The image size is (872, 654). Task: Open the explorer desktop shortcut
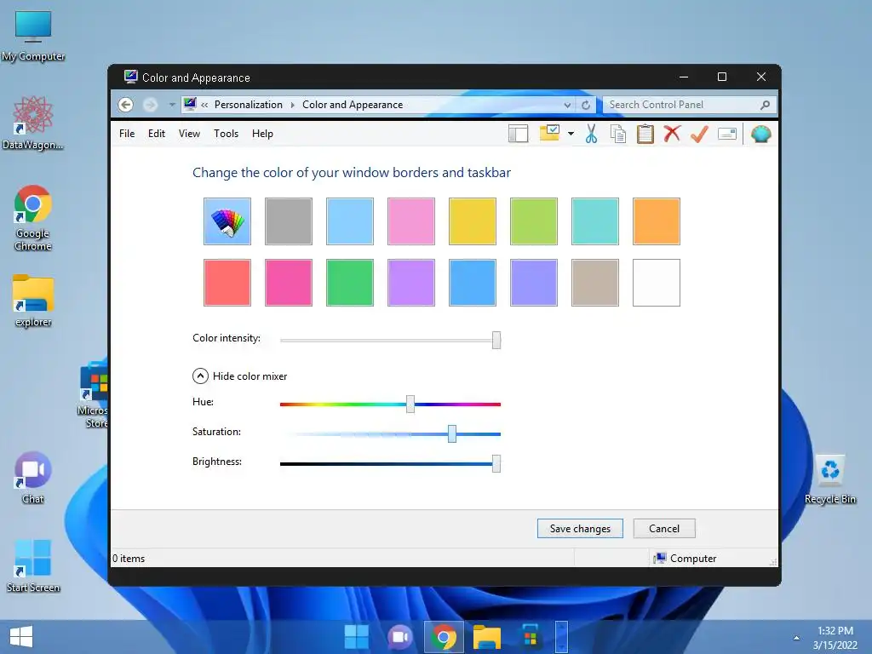coord(33,301)
